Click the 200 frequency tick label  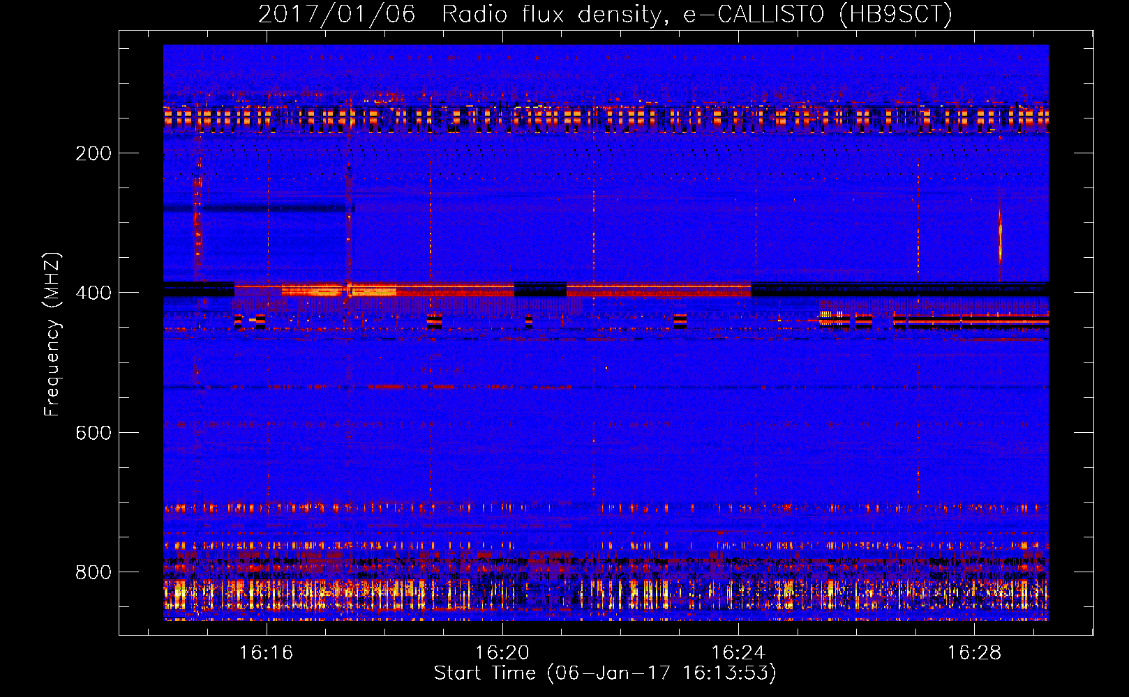pos(94,153)
